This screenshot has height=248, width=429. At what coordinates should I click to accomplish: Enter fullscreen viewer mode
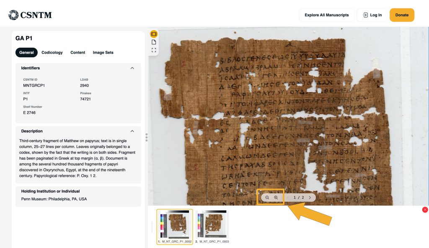154,50
